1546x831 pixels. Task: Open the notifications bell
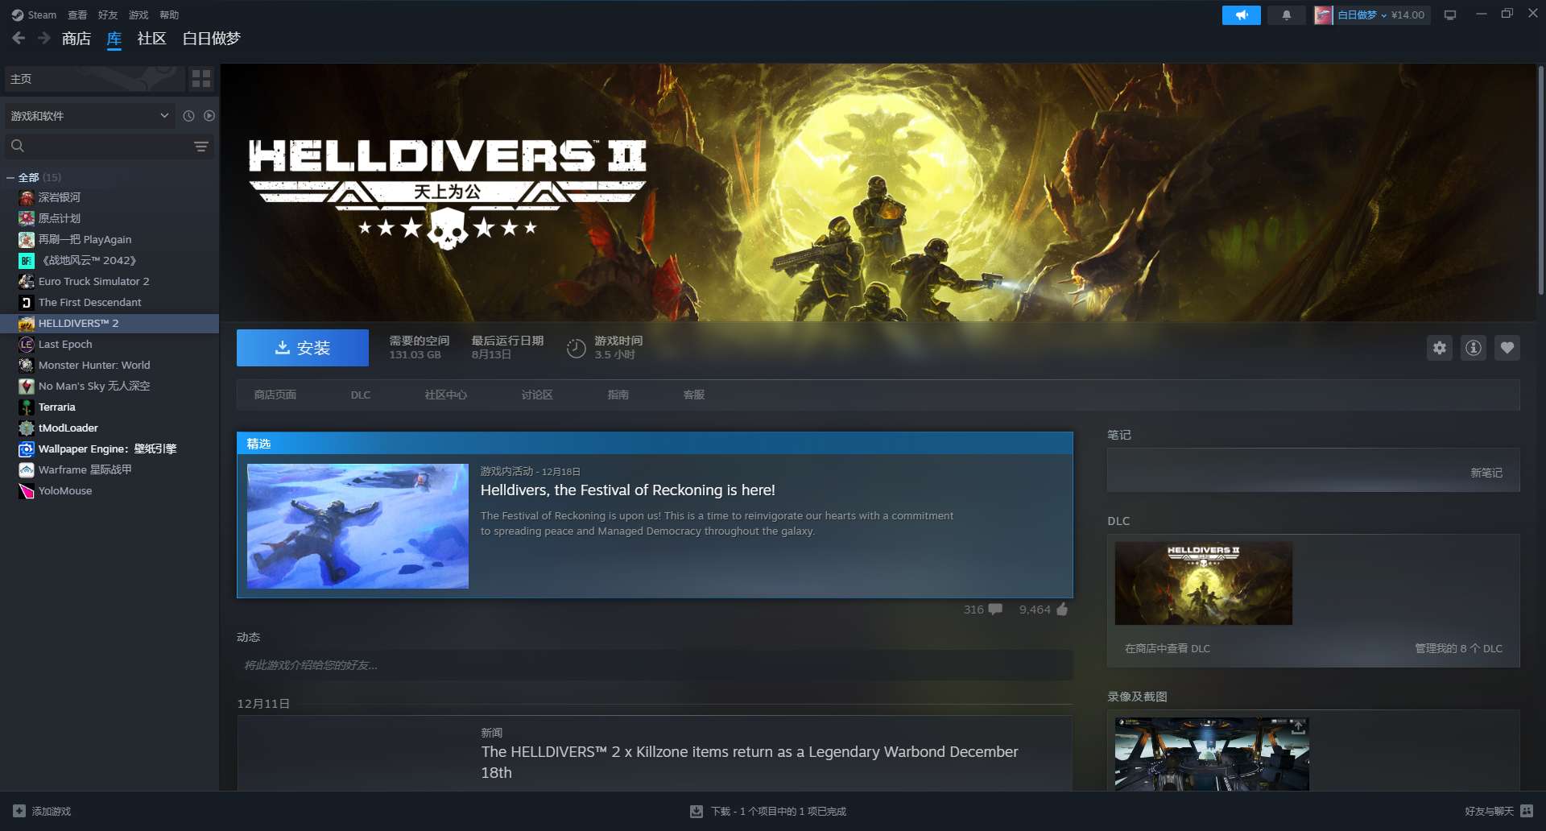(1286, 15)
